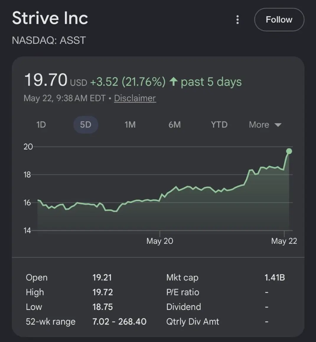Viewport: 316px width, 342px height.
Task: Click the P/E ratio label
Action: [183, 292]
